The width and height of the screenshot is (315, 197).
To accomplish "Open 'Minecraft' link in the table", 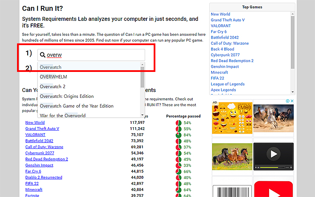I will 34,190.
